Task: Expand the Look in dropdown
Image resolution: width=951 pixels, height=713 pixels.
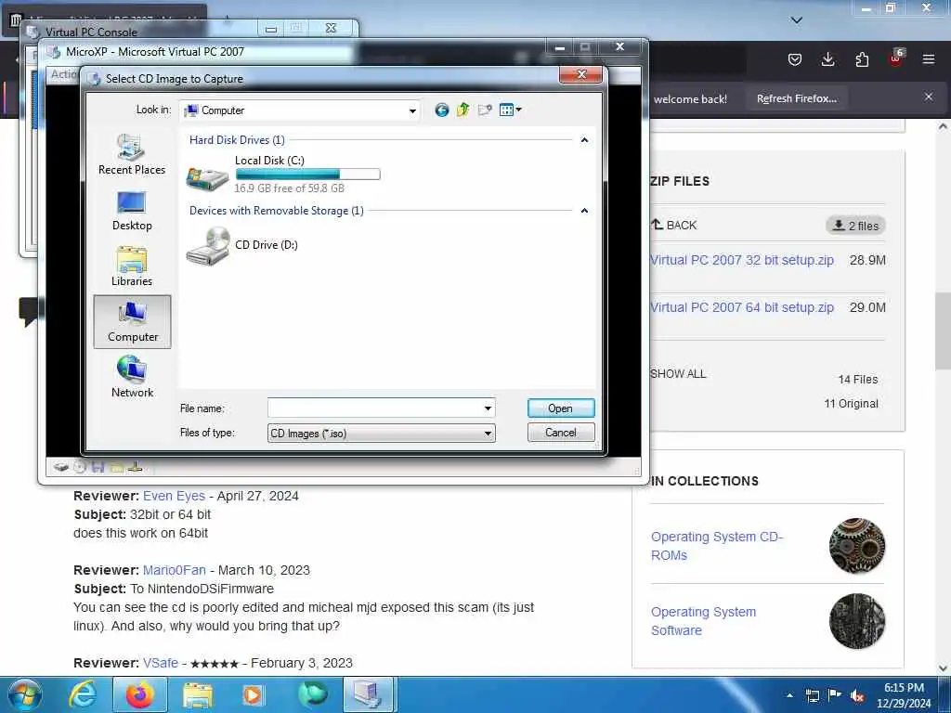Action: pyautogui.click(x=412, y=111)
